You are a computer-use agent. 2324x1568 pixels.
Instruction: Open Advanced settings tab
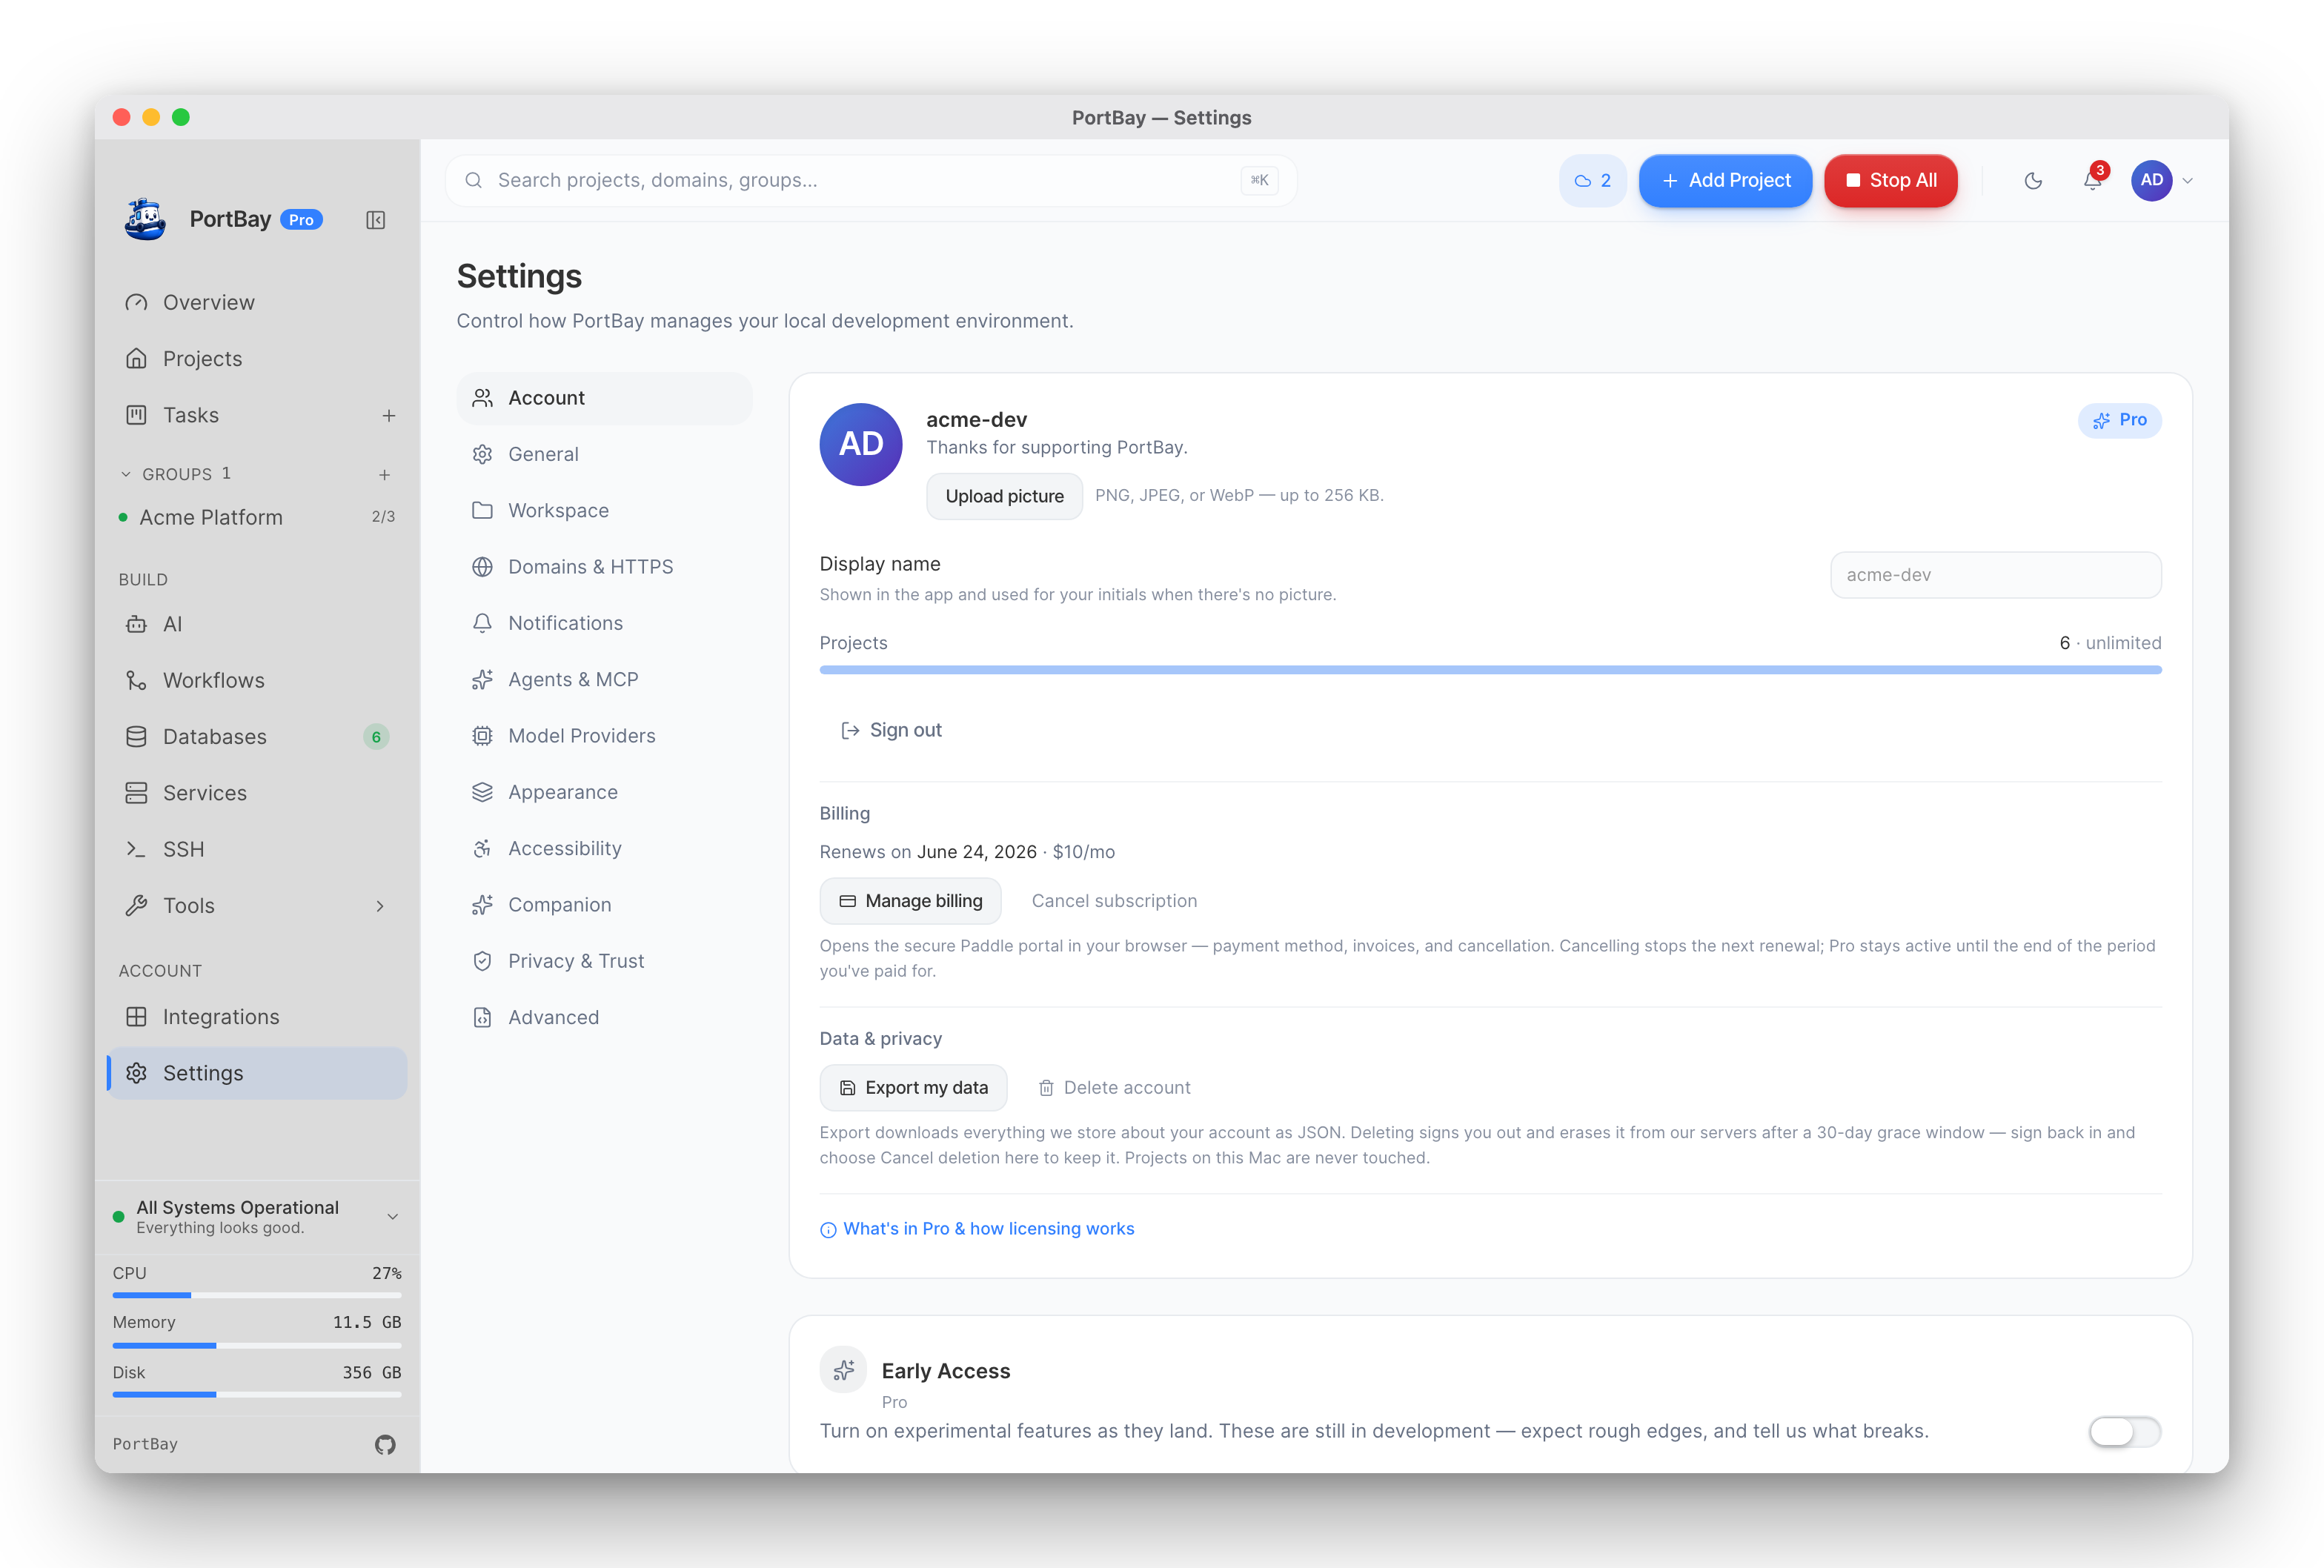pos(604,1018)
